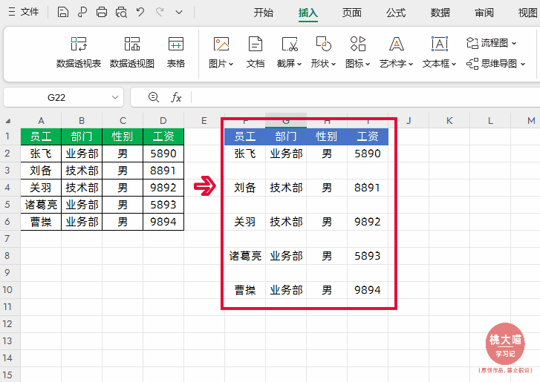Select cell 诸葛亮 in column A

(41, 205)
